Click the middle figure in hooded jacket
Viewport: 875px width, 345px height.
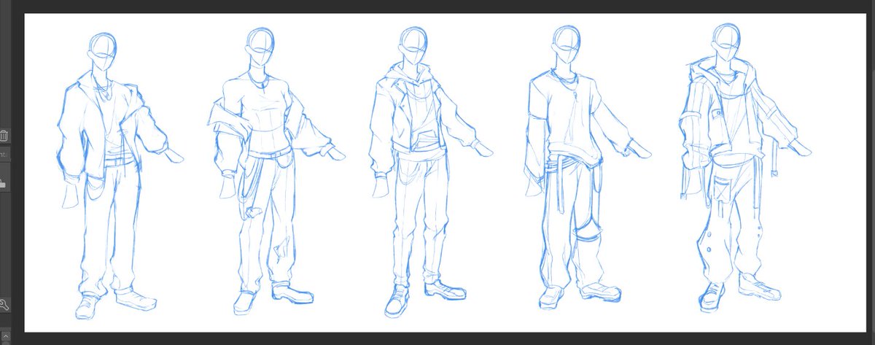pyautogui.click(x=430, y=171)
